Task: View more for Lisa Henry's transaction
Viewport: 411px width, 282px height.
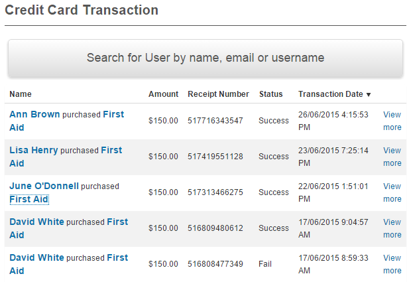Action: click(392, 157)
